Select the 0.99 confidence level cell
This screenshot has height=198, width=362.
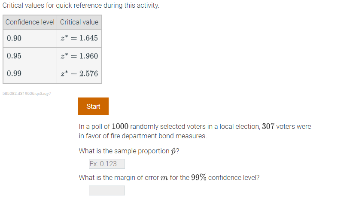pos(30,73)
